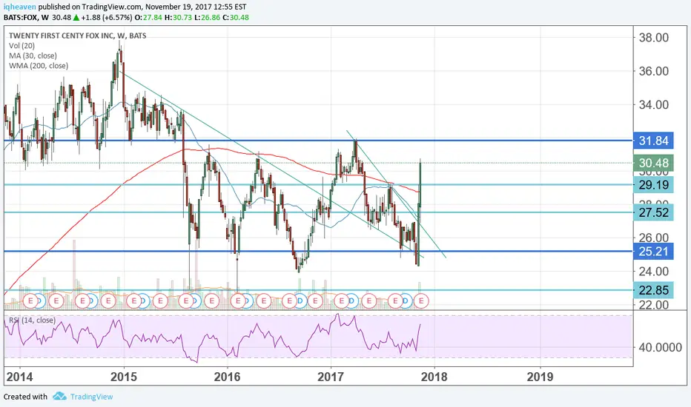
Task: Click the TradingView cloud logo icon
Action: point(59,397)
